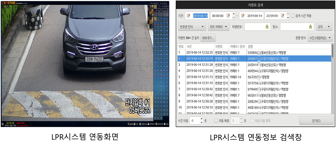The height and width of the screenshot is (147, 336).
Task: Select event row 1 at 12:52:25
Action: point(254,53)
